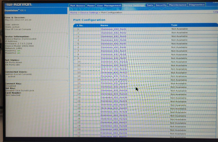Viewport: 218px width, 142px height.
Task: Open Dominion_KX2_Port1 link
Action: click(x=113, y=29)
